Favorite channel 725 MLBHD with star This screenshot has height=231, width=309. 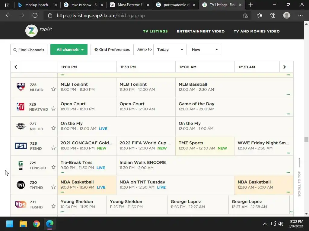tap(53, 89)
